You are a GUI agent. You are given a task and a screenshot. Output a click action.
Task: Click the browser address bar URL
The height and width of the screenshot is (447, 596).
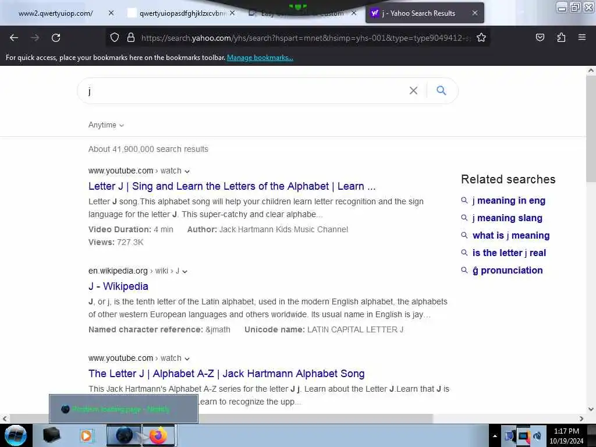pyautogui.click(x=305, y=38)
